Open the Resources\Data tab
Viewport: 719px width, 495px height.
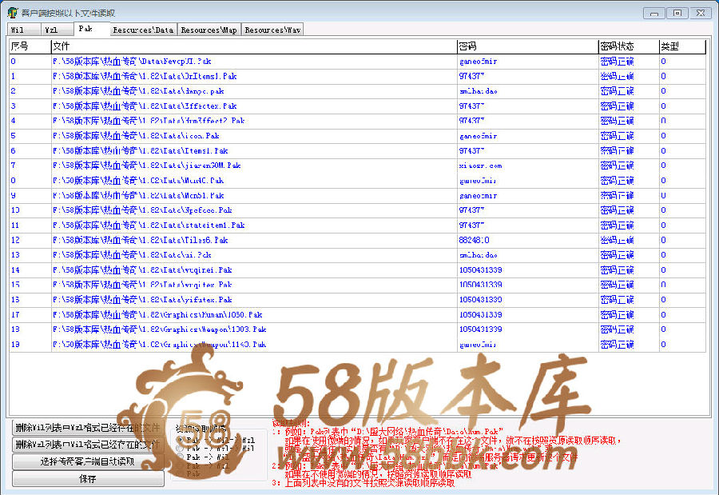pyautogui.click(x=143, y=30)
